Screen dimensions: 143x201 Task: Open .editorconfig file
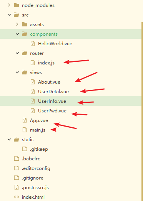tap(36, 168)
